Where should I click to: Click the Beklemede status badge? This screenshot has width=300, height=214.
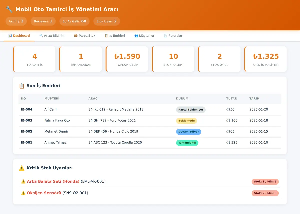pyautogui.click(x=186, y=121)
